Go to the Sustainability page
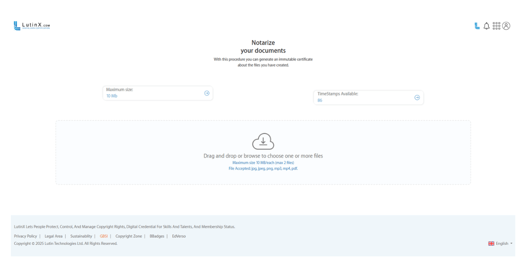The height and width of the screenshot is (276, 526). click(x=81, y=236)
